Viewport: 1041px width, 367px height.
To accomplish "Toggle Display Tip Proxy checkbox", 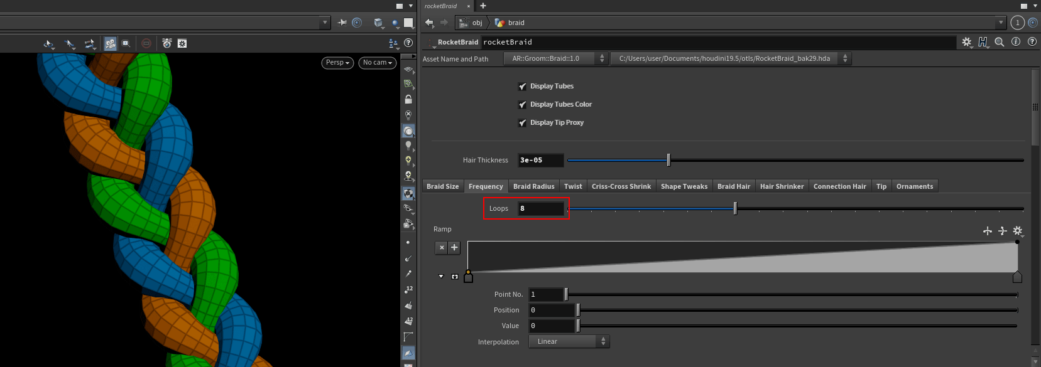I will click(x=522, y=123).
